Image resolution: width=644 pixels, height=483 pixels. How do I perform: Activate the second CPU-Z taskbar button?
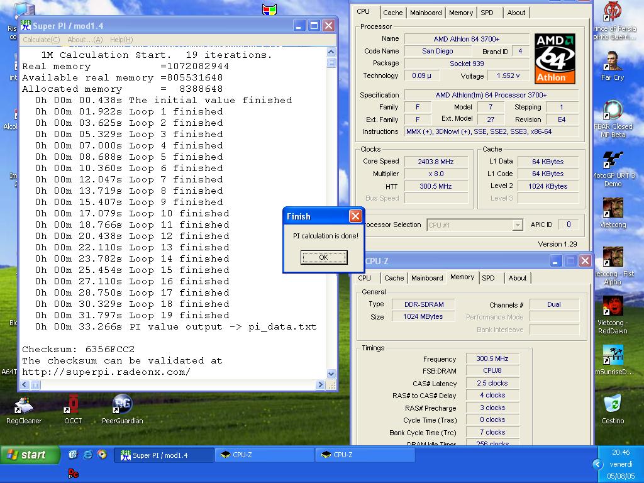pos(365,455)
